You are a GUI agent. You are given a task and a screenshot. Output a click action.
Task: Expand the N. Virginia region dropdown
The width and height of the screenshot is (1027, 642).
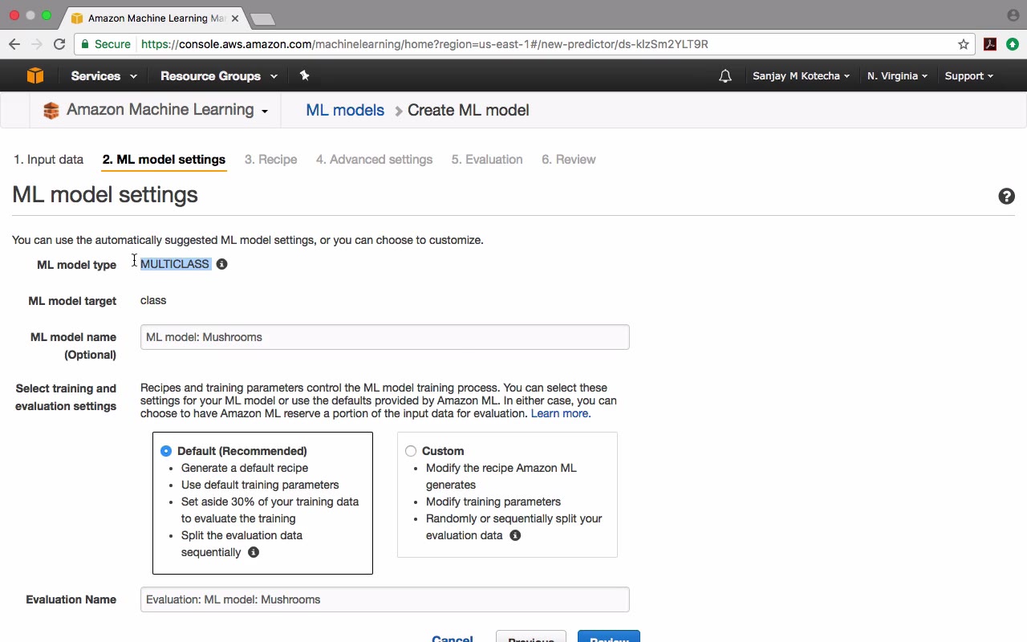coord(897,76)
